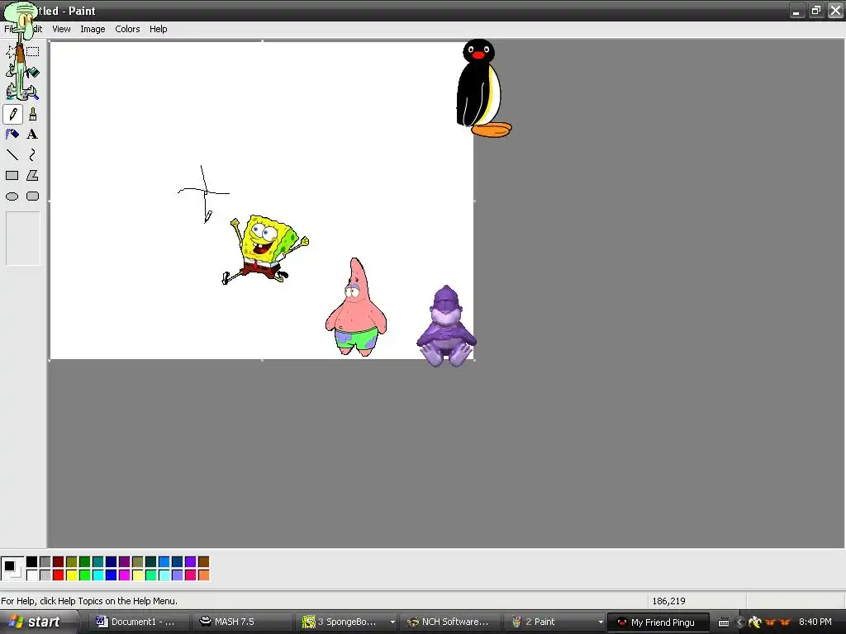Select the Rectangle shape tool
Screen dimensions: 846x634
click(12, 176)
